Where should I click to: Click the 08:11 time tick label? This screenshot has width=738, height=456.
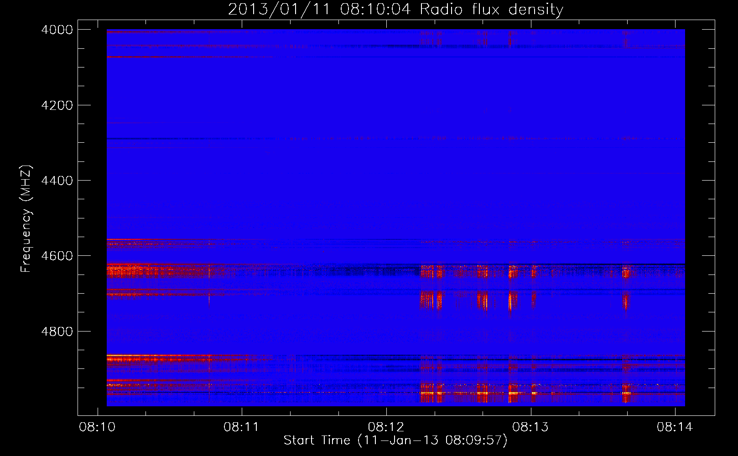click(x=241, y=427)
